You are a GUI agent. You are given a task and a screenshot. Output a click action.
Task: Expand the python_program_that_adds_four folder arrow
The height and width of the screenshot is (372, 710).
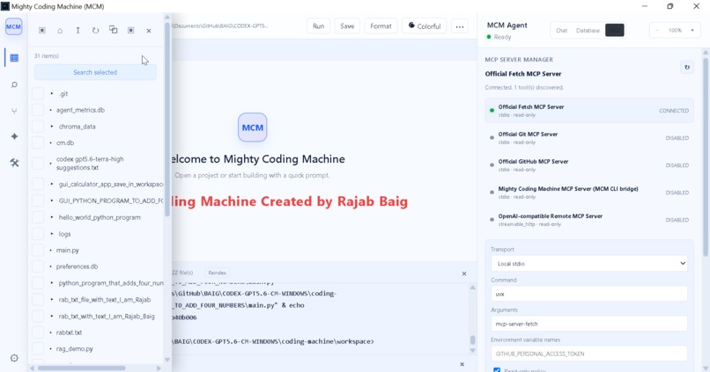tap(52, 283)
